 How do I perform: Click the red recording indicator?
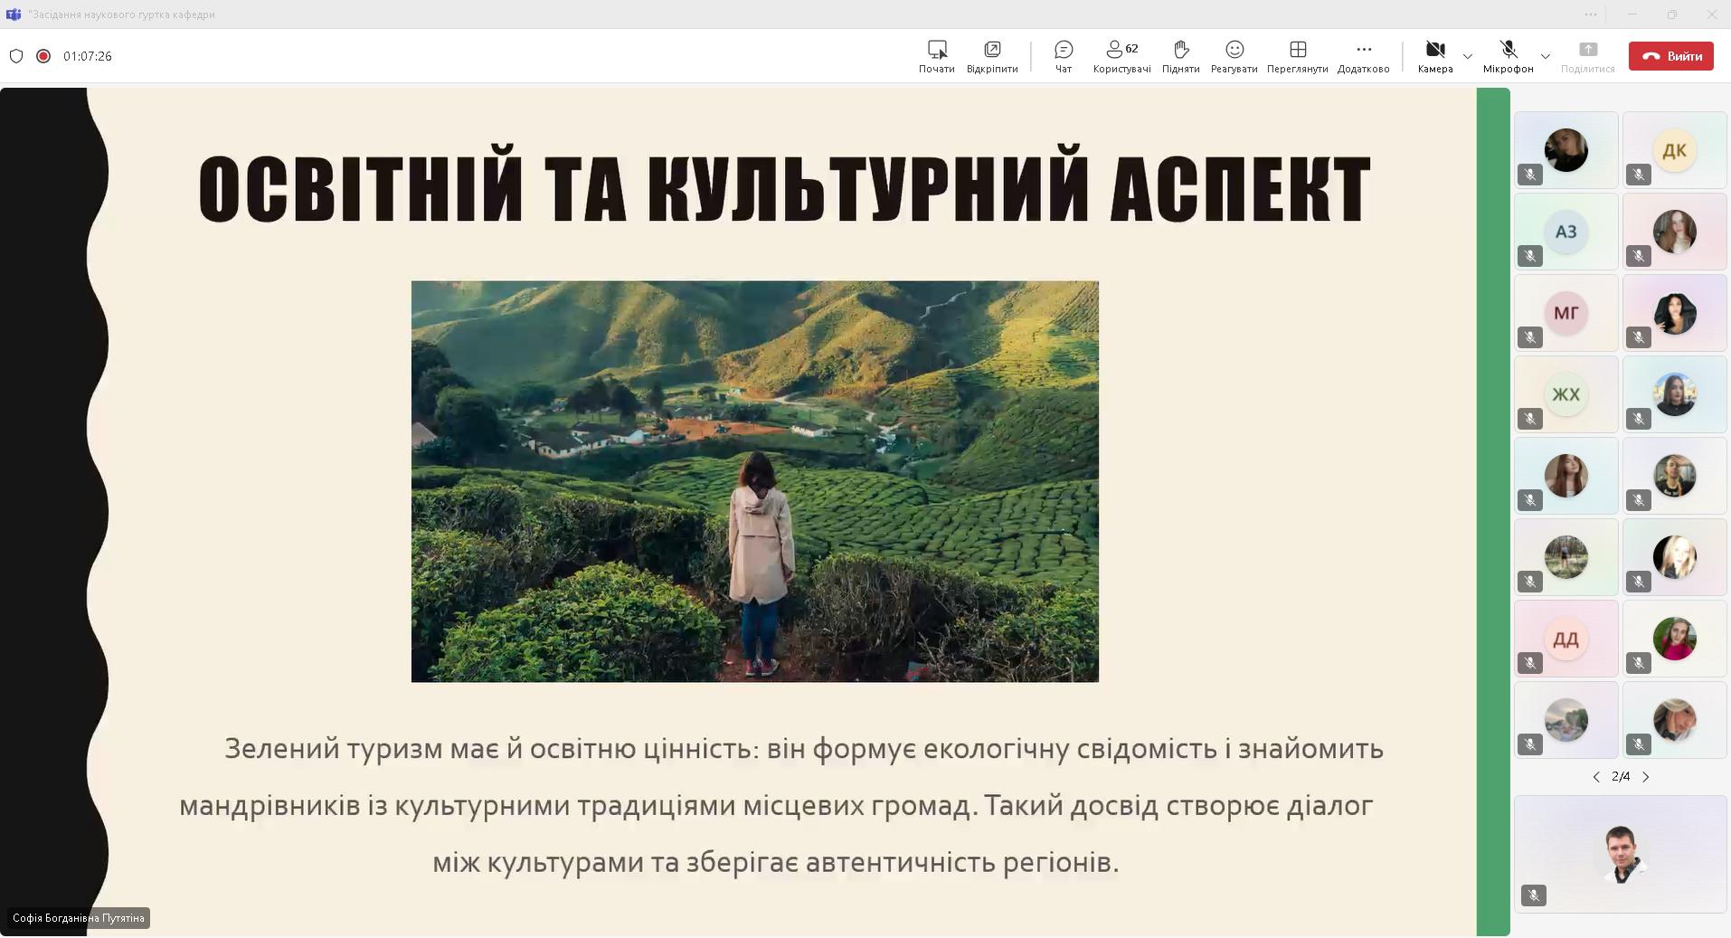[x=43, y=56]
